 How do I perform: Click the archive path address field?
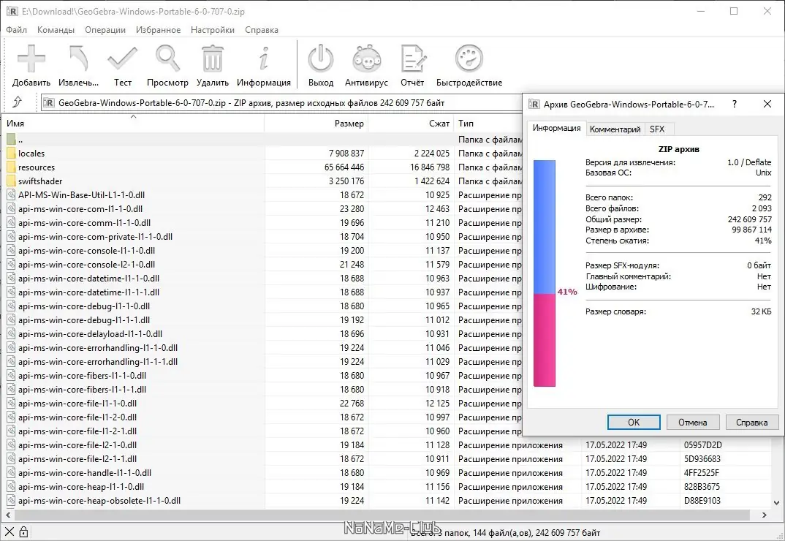[281, 102]
